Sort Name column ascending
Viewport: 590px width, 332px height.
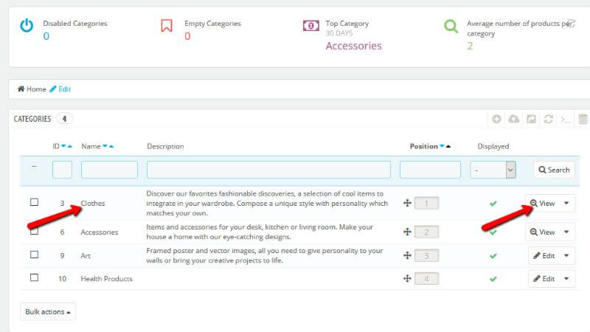[111, 146]
